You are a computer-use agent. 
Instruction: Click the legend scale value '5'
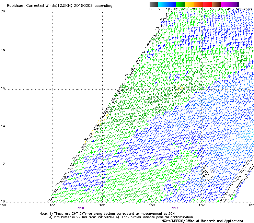159,9
